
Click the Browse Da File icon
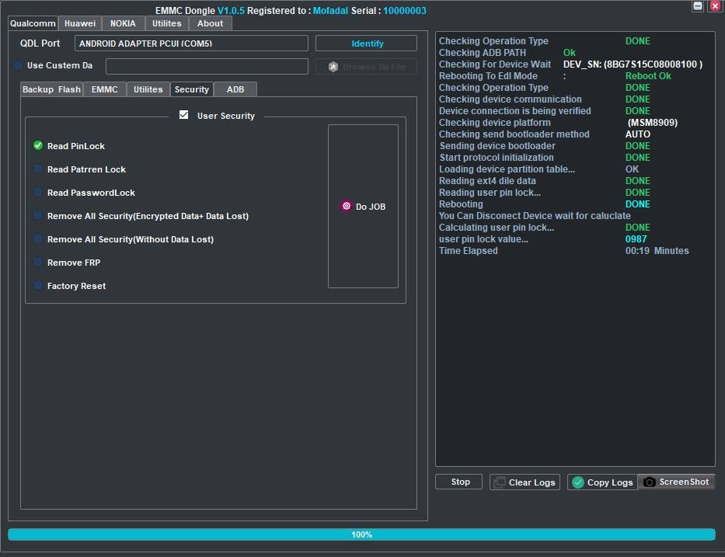point(333,67)
